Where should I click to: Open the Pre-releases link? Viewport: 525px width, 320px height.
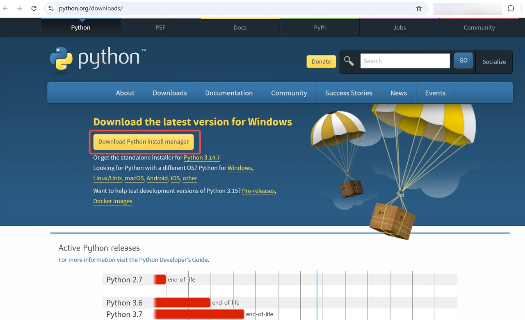[258, 191]
